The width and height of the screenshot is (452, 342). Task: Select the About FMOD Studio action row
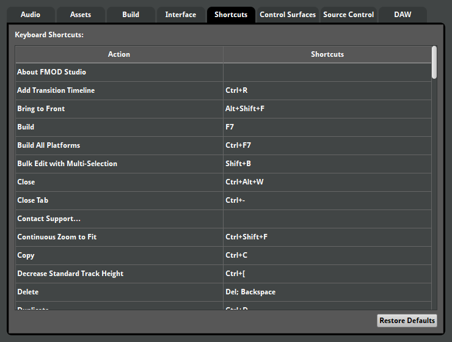point(119,72)
